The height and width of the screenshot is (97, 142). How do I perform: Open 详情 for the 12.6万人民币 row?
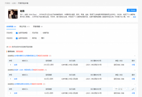(133, 93)
